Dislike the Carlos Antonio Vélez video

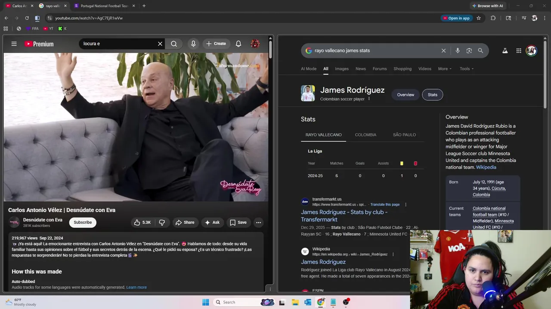pos(162,222)
